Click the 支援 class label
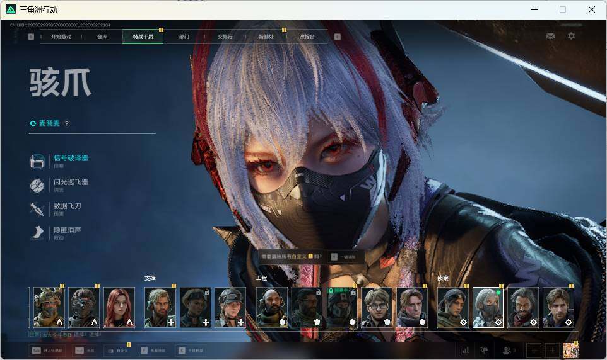Screen dimensions: 607x360 tap(150, 278)
